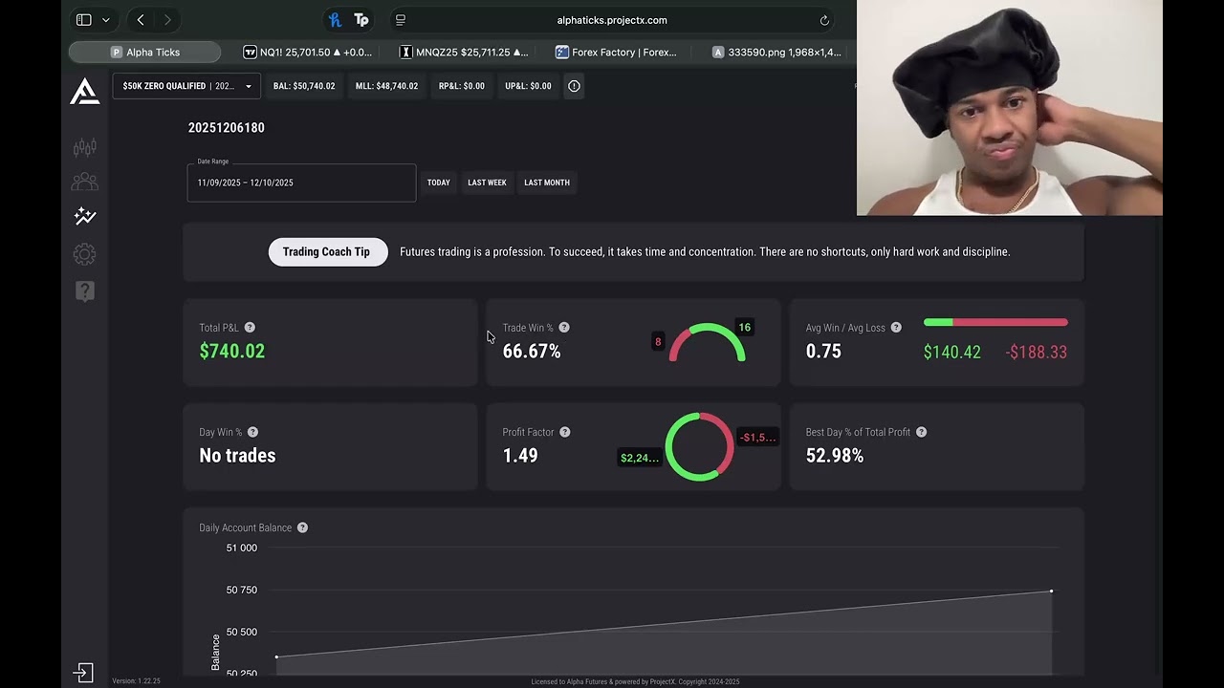The width and height of the screenshot is (1224, 688).
Task: Click the green 16 winning trades badge
Action: 744,327
